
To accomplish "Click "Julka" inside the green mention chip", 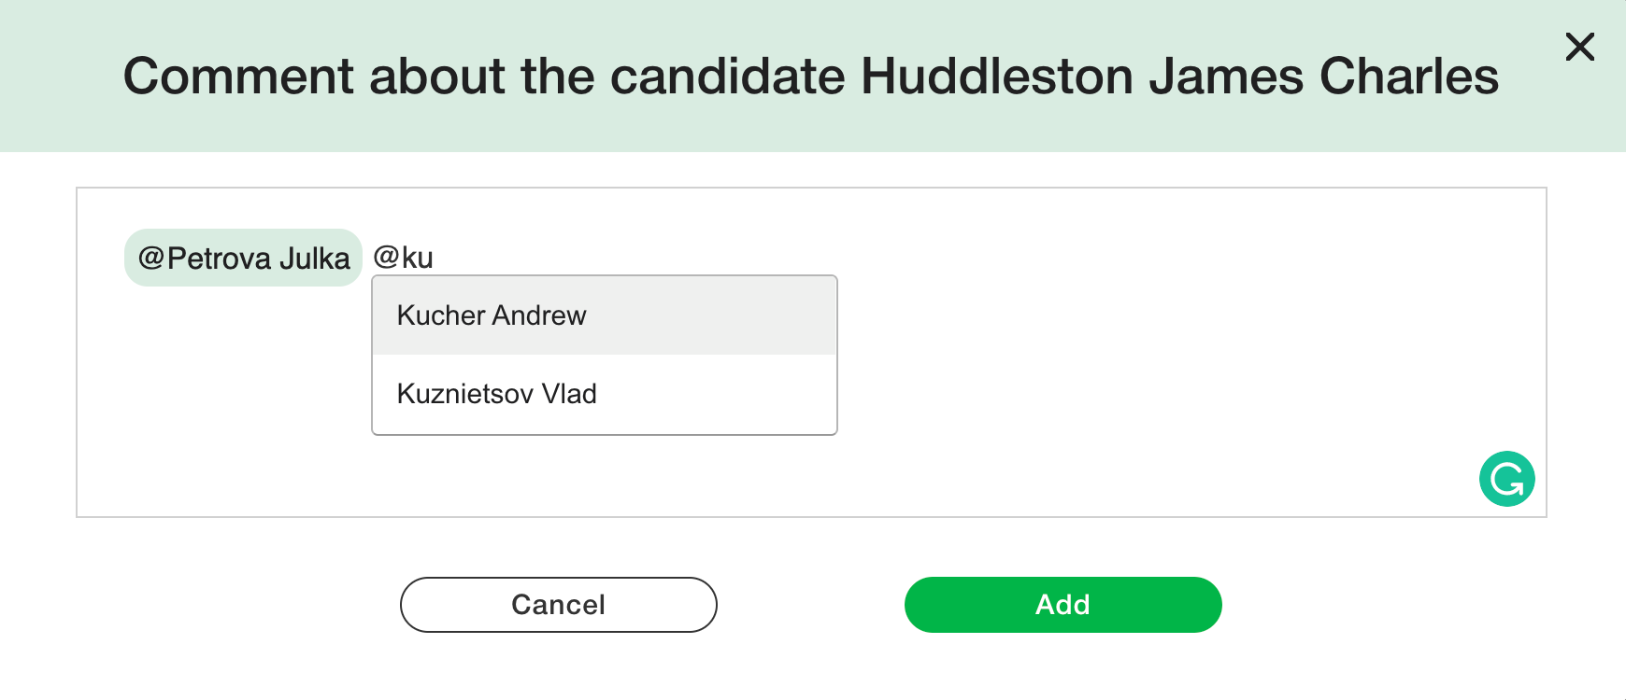I will [320, 258].
